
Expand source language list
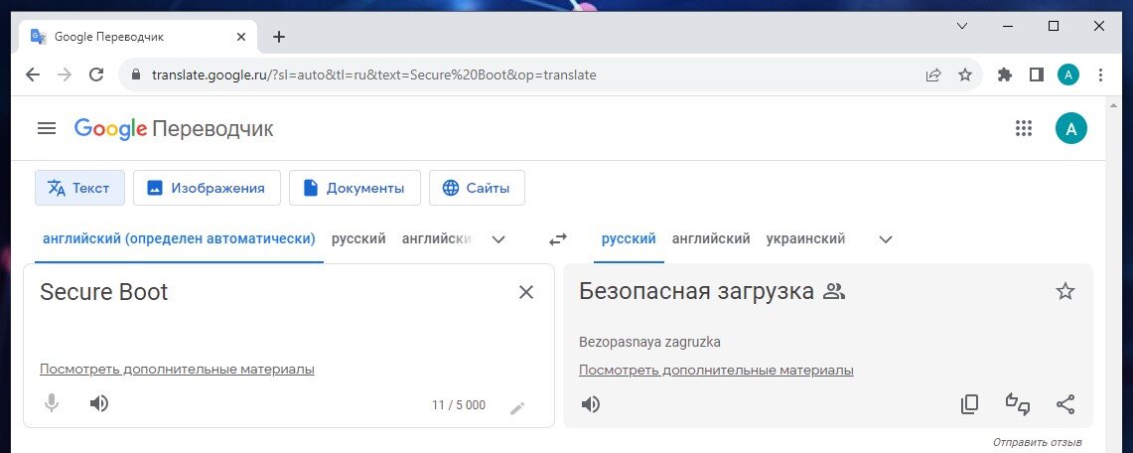point(497,239)
